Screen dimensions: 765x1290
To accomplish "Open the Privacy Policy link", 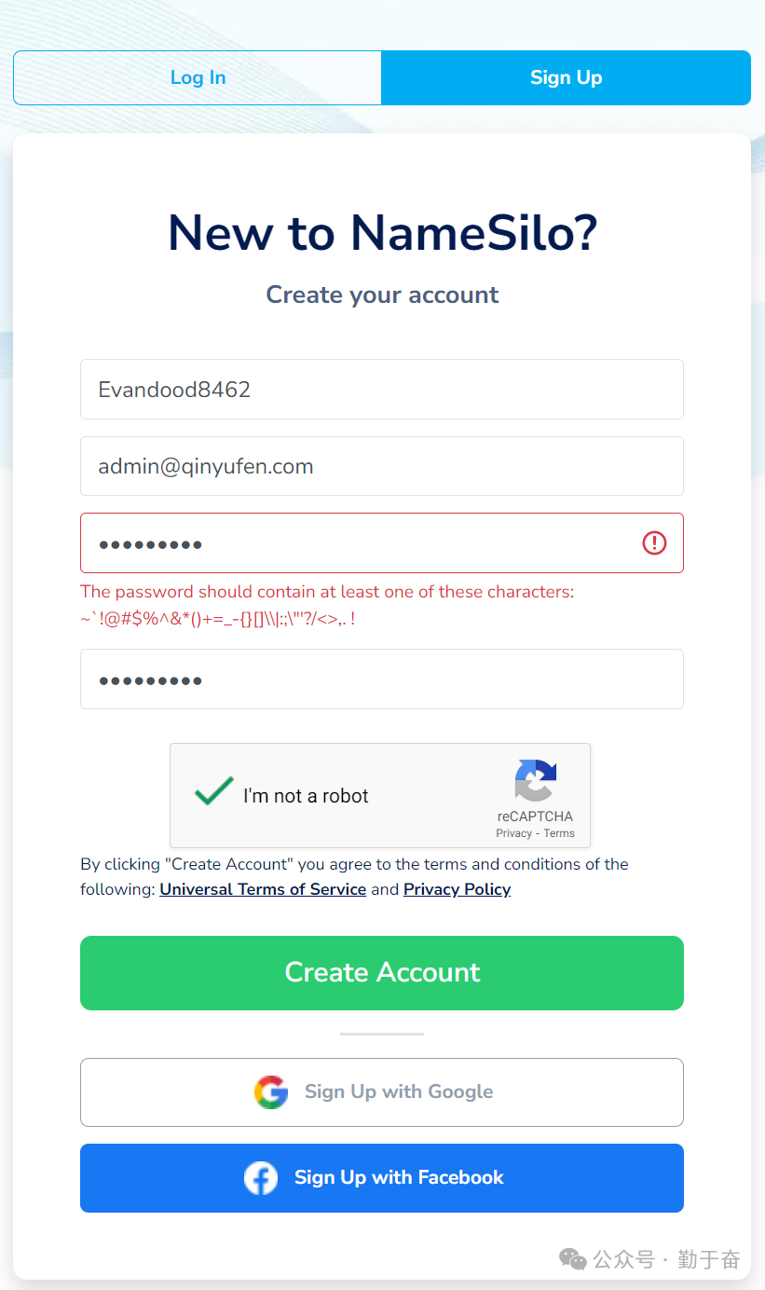I will pos(457,889).
